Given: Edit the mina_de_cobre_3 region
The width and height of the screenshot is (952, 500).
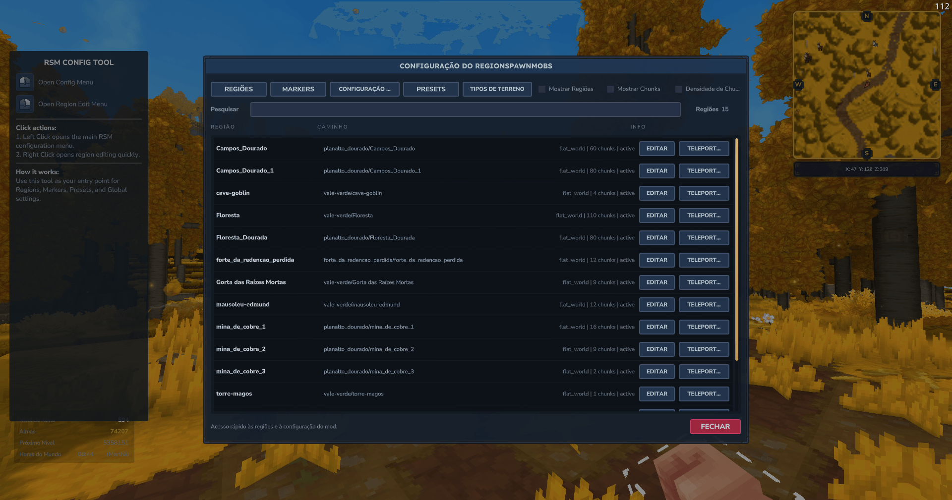Looking at the screenshot, I should (x=657, y=372).
